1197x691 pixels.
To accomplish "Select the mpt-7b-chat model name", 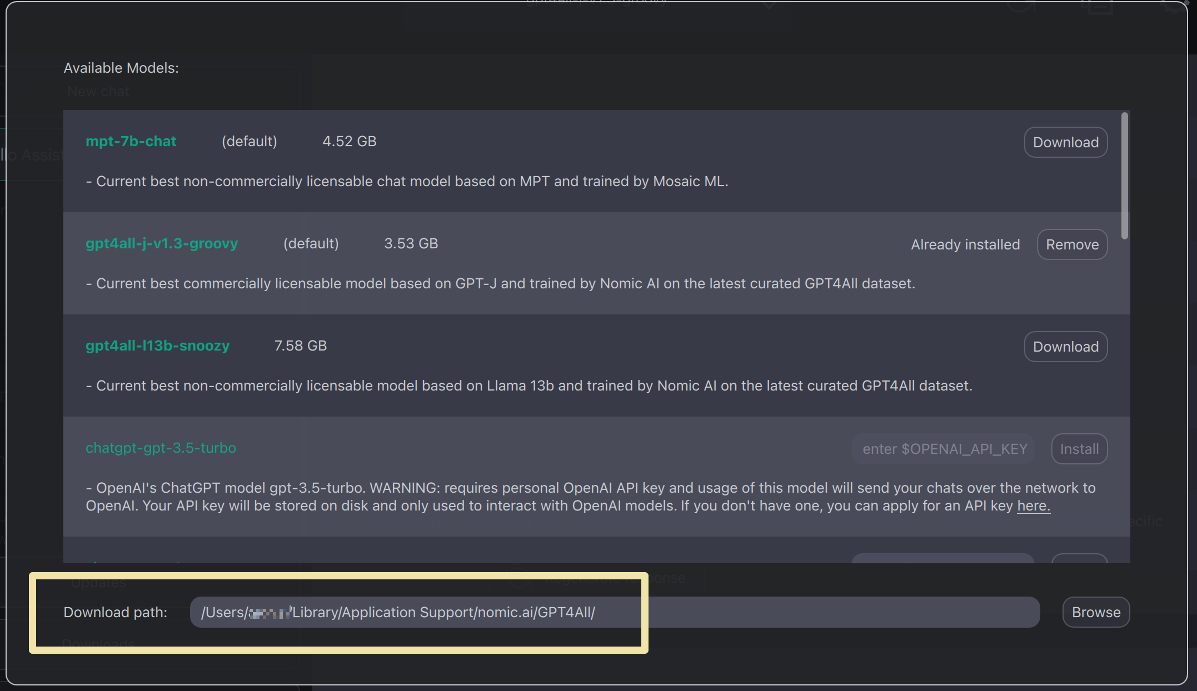I will coord(131,141).
